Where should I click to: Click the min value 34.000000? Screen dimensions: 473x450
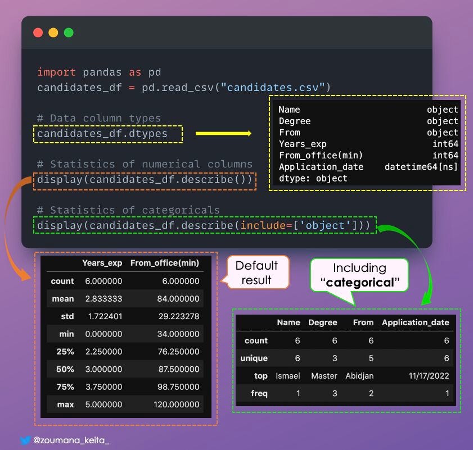(x=178, y=334)
